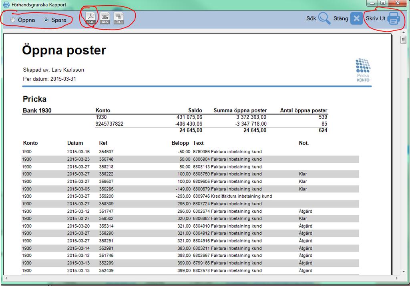Click the Öppna poster heading
The height and width of the screenshot is (286, 410).
(x=64, y=50)
